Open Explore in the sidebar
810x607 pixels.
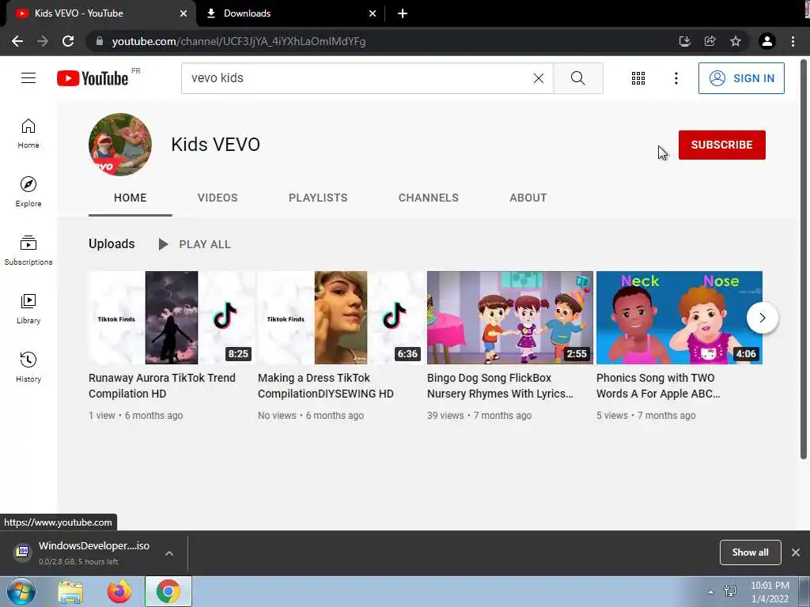[x=28, y=192]
